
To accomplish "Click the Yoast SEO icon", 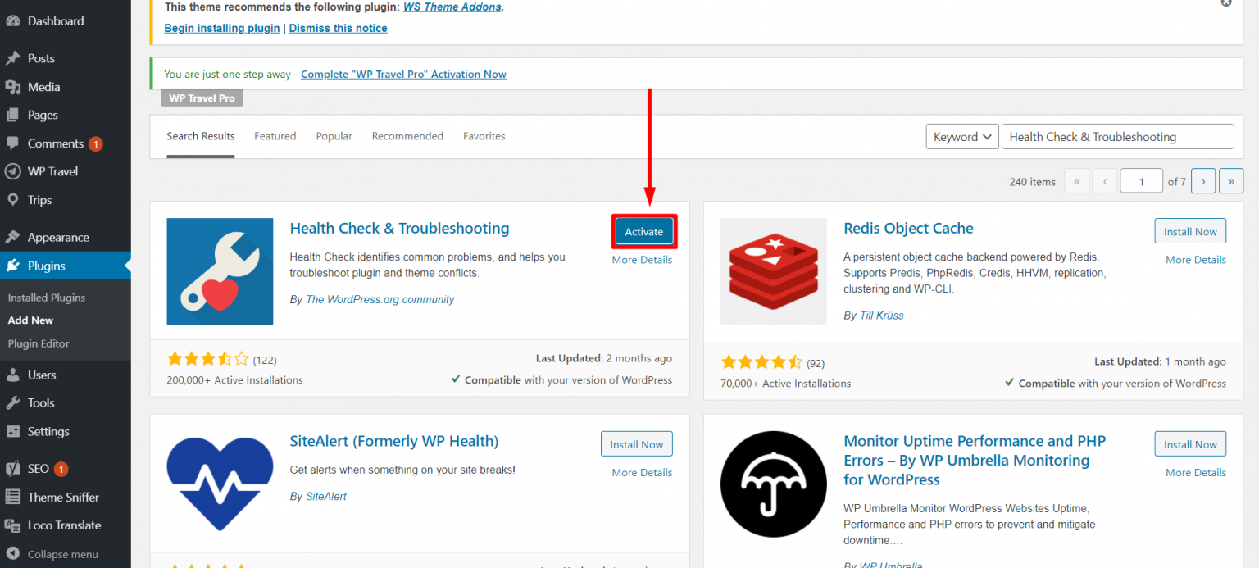I will pos(12,469).
